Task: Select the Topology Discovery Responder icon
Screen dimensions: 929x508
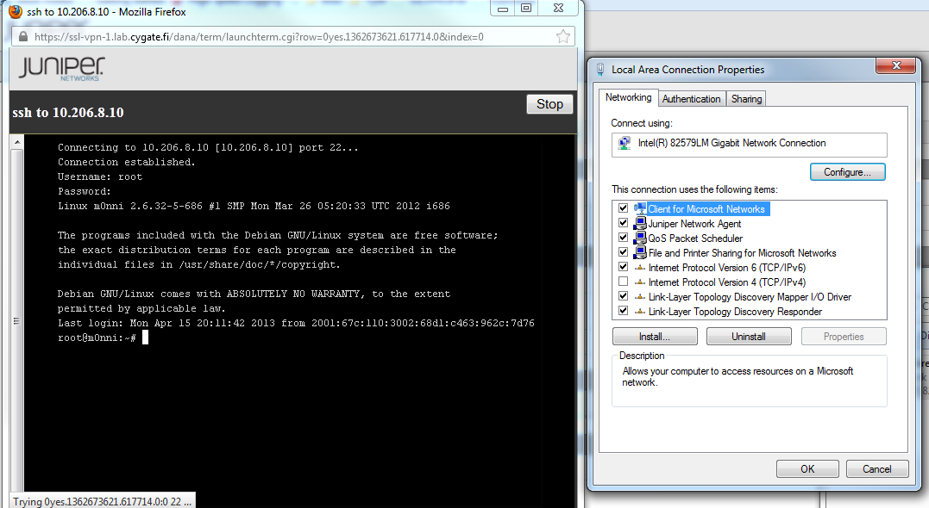Action: (640, 312)
